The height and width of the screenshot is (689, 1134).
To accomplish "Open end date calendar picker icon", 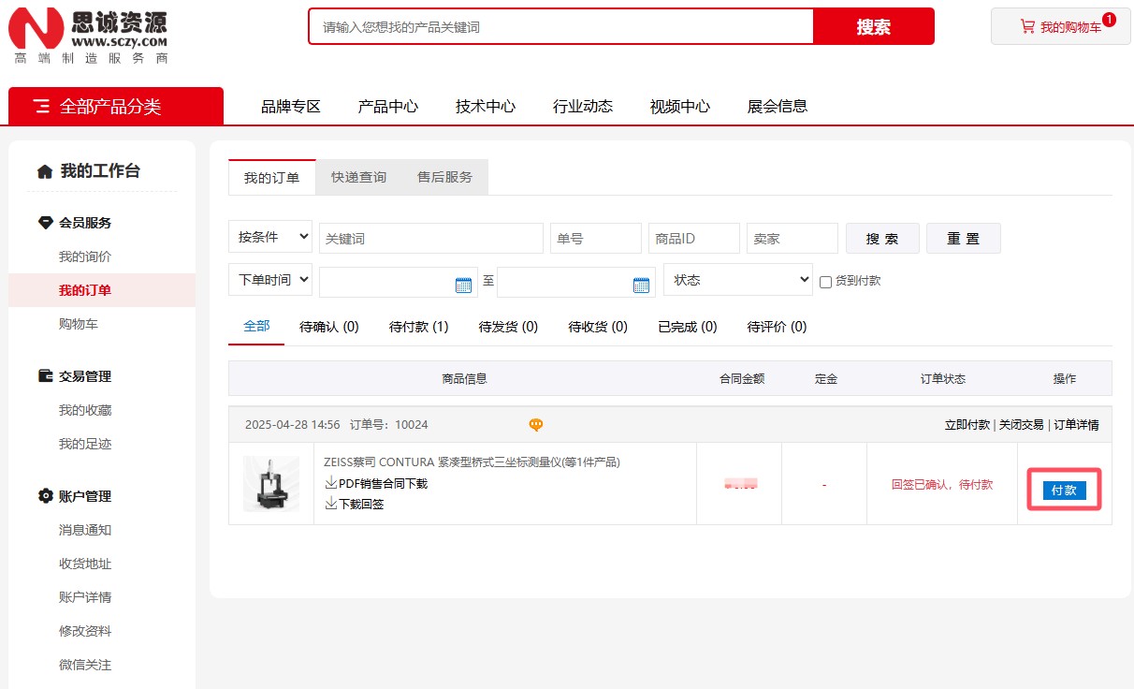I will pos(641,285).
